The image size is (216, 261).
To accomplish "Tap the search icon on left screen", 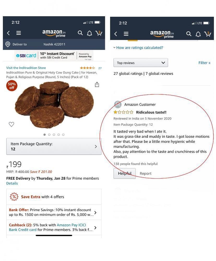I will (80, 33).
